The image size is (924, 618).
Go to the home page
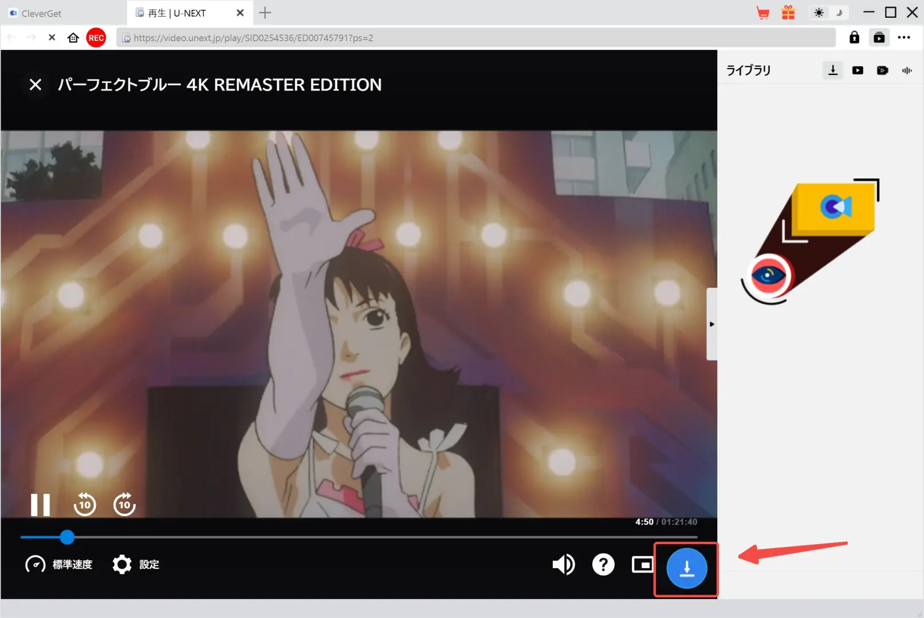(x=73, y=38)
